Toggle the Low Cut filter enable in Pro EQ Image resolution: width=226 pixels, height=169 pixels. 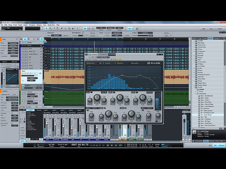pyautogui.click(x=88, y=110)
